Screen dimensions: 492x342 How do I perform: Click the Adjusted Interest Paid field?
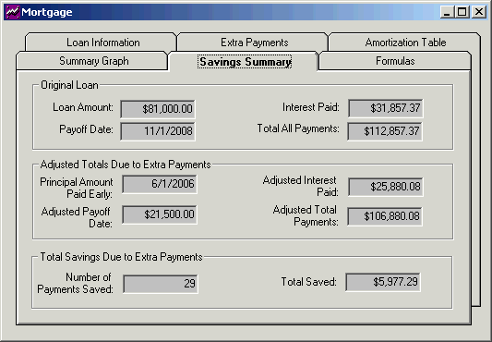tap(386, 187)
